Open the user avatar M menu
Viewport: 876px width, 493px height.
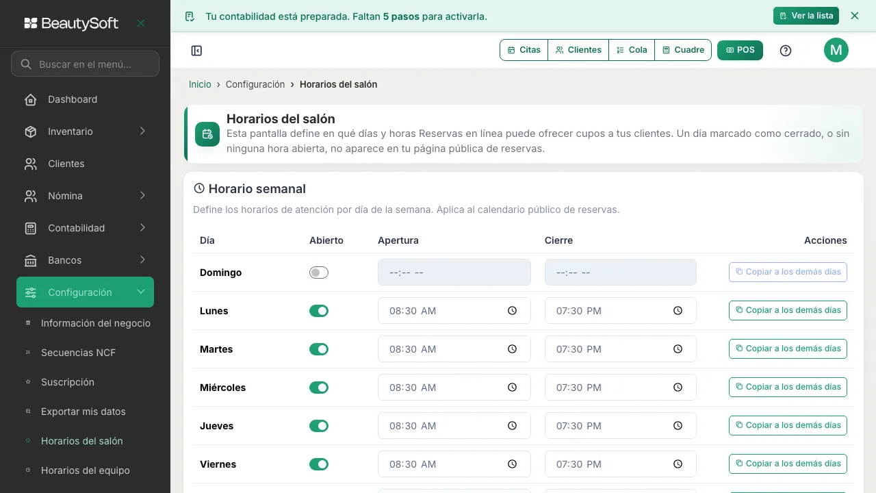click(836, 50)
